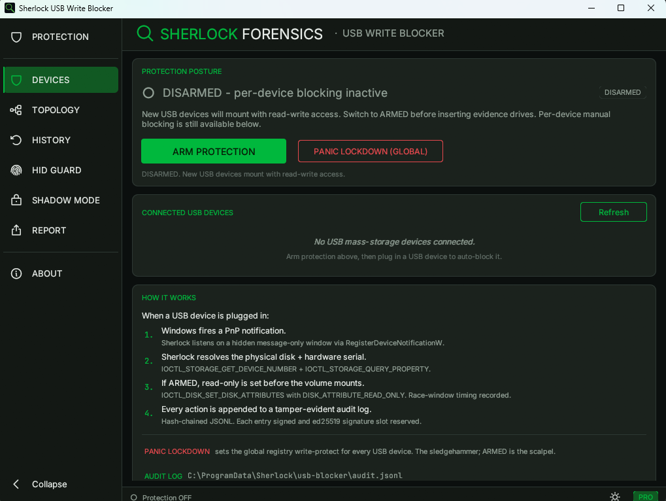Click the Report export icon
This screenshot has width=666, height=501.
pyautogui.click(x=16, y=230)
